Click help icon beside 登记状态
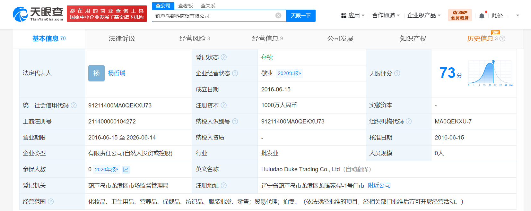This screenshot has width=531, height=211. (x=224, y=57)
